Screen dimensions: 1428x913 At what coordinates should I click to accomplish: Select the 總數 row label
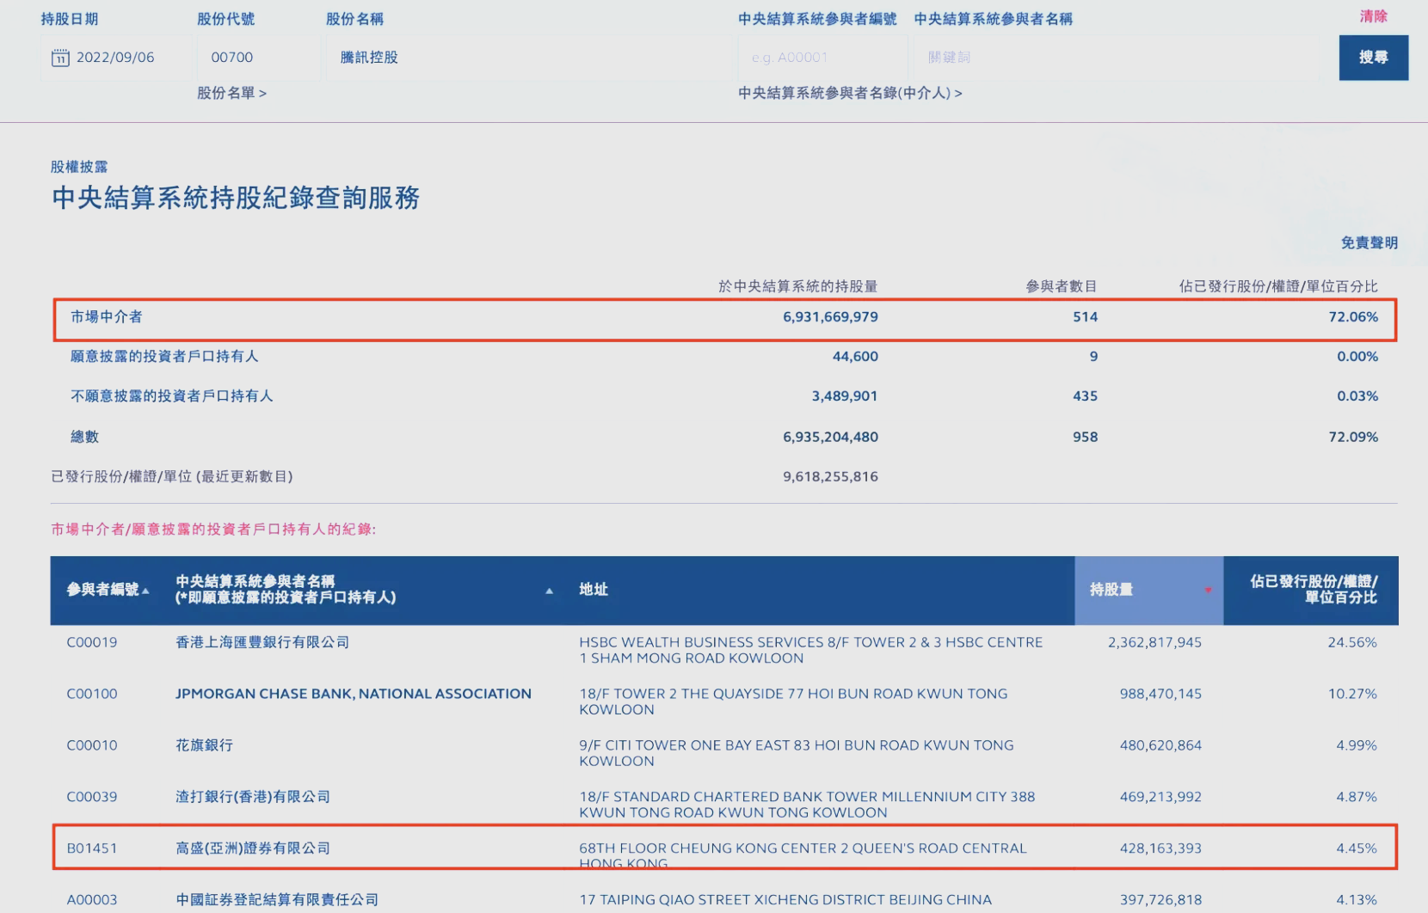pos(84,437)
